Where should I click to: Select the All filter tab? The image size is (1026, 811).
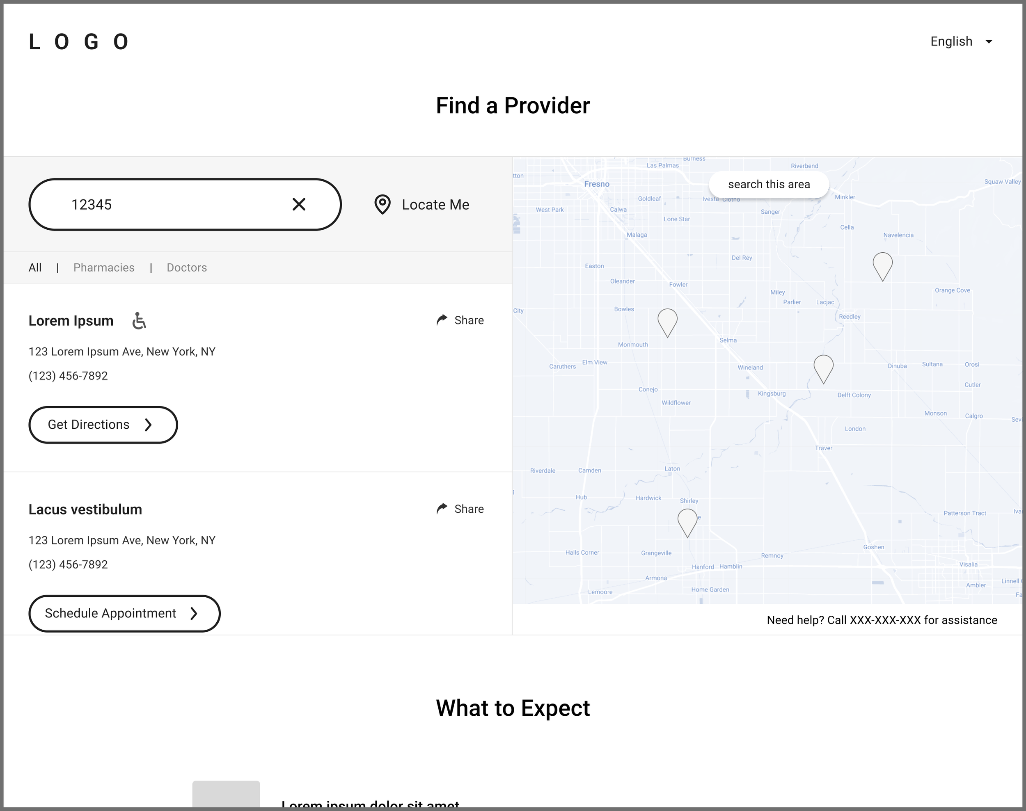pyautogui.click(x=35, y=268)
